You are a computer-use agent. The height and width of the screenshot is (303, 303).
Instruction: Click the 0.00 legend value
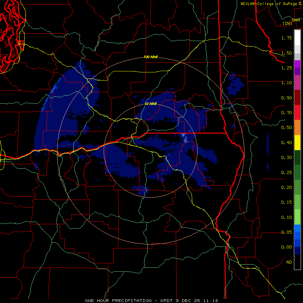(x=287, y=247)
